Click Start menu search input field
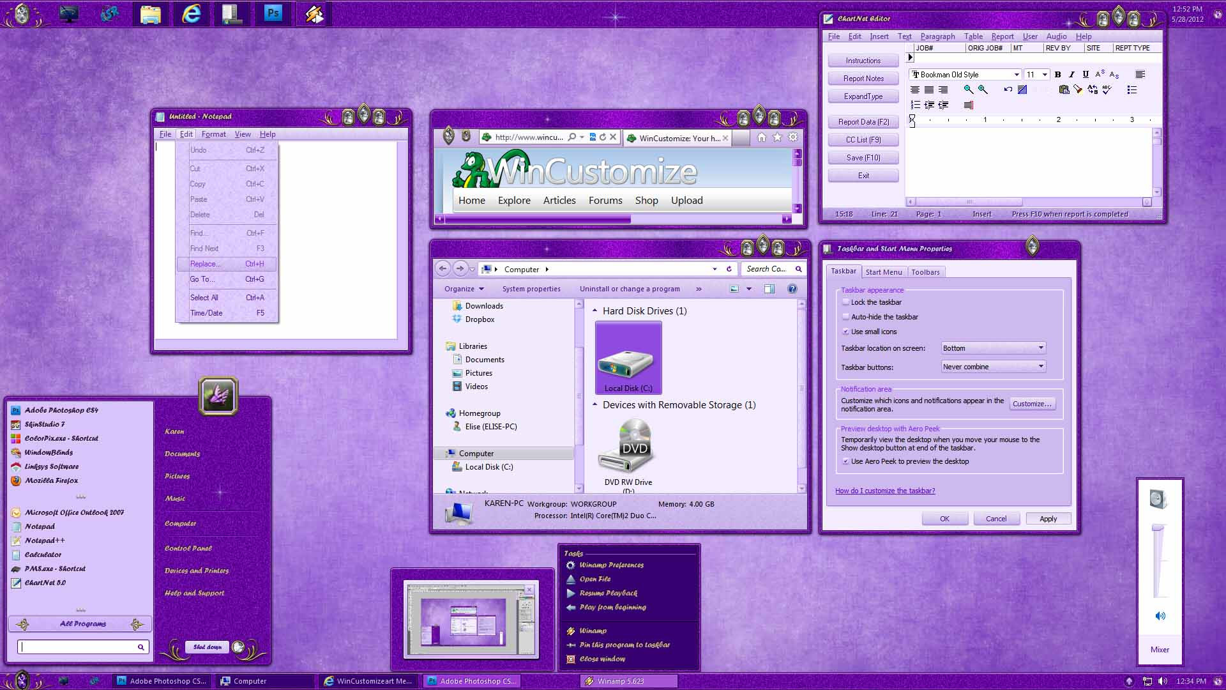The image size is (1226, 690). tap(83, 647)
